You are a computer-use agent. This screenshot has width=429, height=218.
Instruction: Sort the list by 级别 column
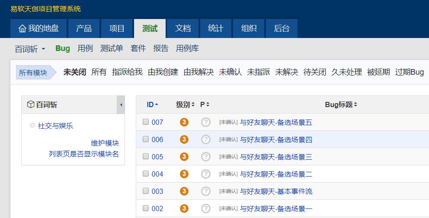pyautogui.click(x=185, y=104)
